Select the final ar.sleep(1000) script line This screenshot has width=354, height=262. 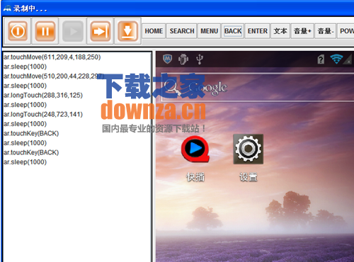tap(25, 162)
